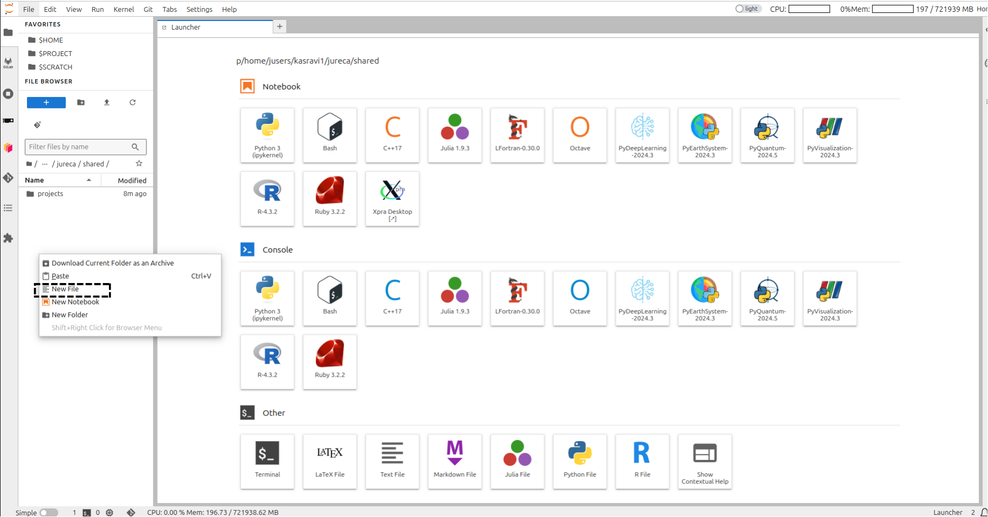The height and width of the screenshot is (517, 988).
Task: Click the upload files arrow icon
Action: (x=107, y=102)
